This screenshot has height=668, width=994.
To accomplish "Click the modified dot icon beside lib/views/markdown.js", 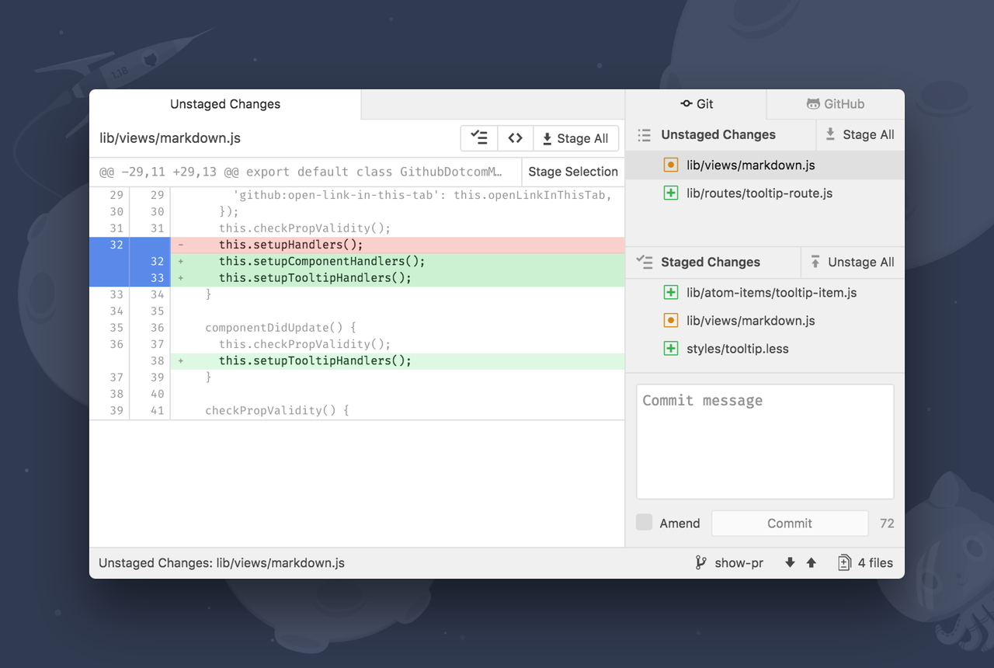I will 669,165.
